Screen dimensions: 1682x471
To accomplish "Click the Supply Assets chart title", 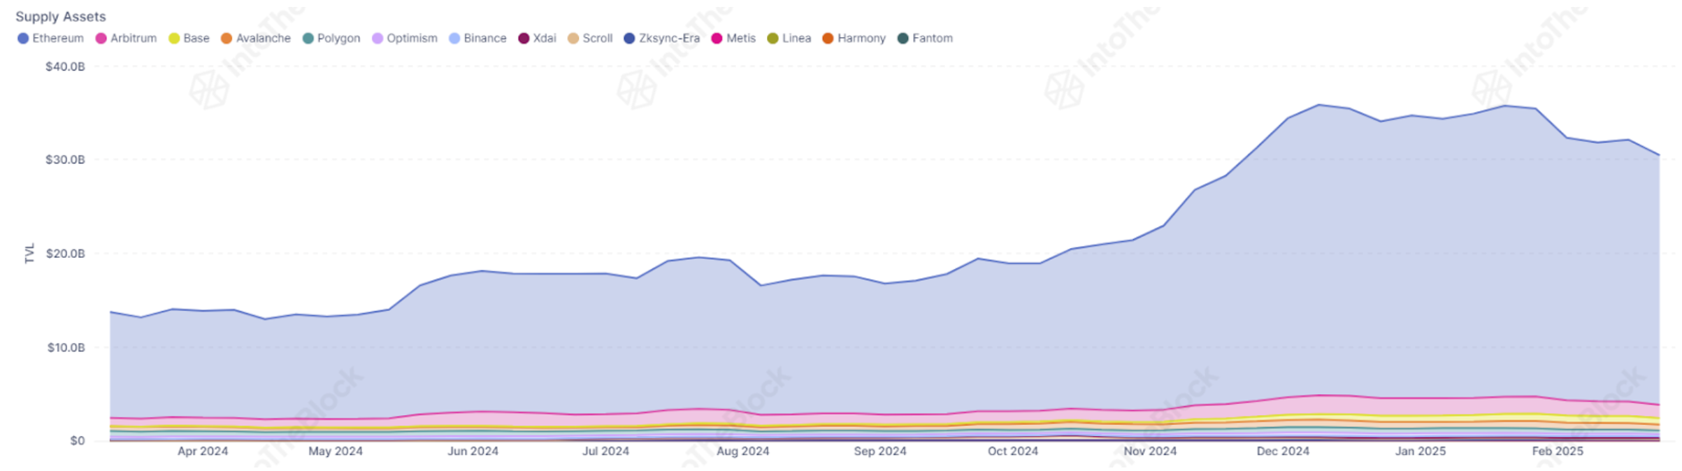I will tap(61, 17).
